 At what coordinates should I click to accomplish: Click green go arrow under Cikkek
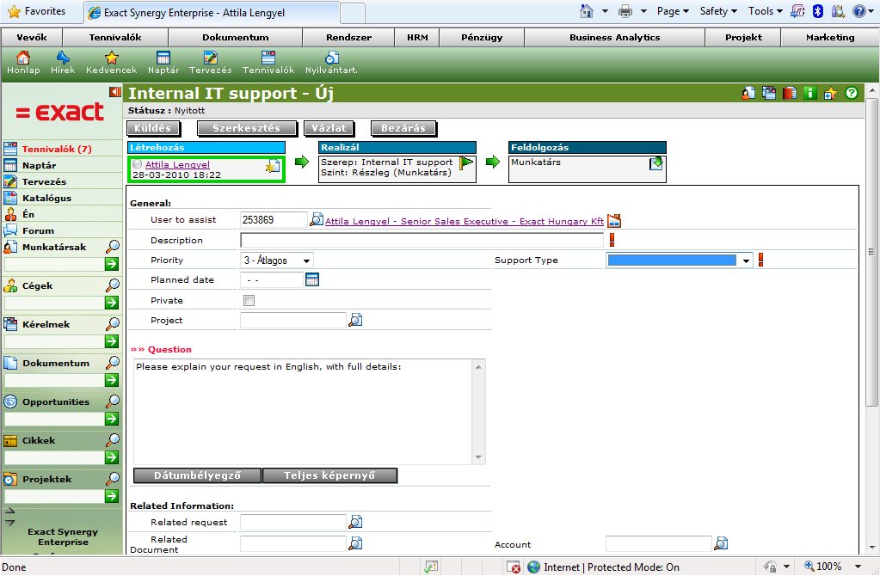pyautogui.click(x=112, y=457)
